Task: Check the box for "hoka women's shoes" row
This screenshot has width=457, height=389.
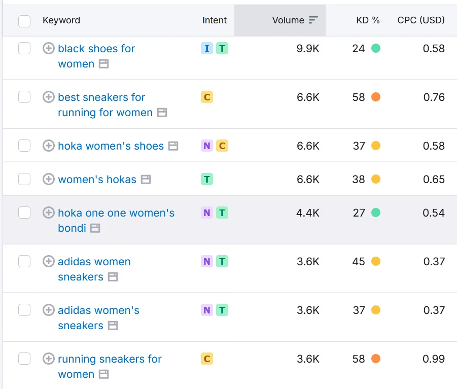Action: pos(24,146)
